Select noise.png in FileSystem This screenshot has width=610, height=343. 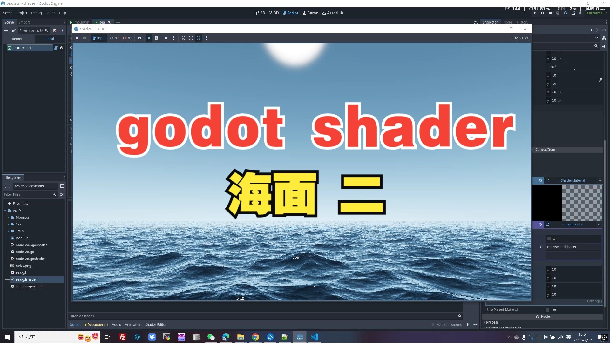click(23, 266)
